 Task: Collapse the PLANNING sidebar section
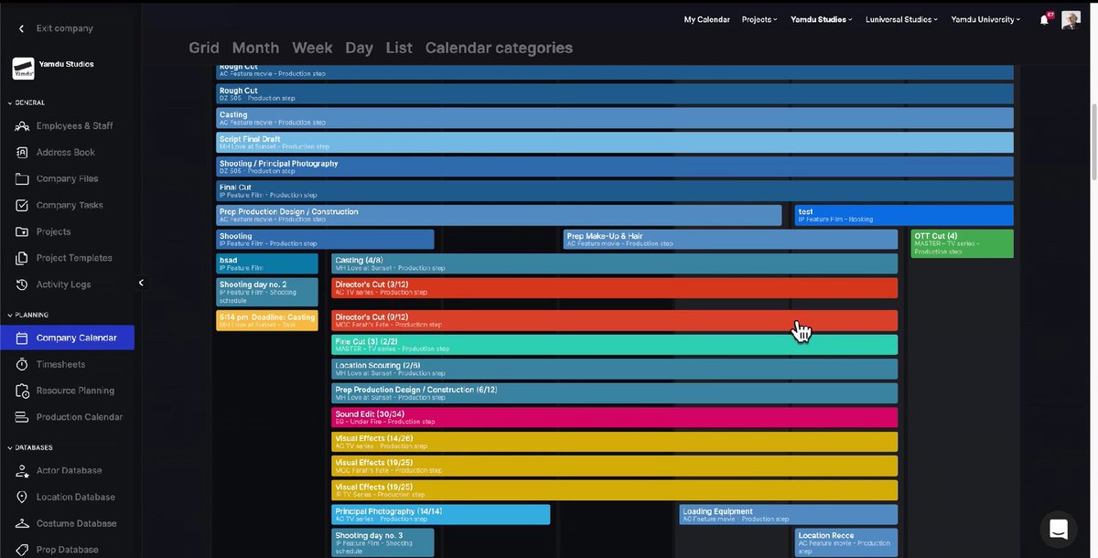click(x=28, y=315)
